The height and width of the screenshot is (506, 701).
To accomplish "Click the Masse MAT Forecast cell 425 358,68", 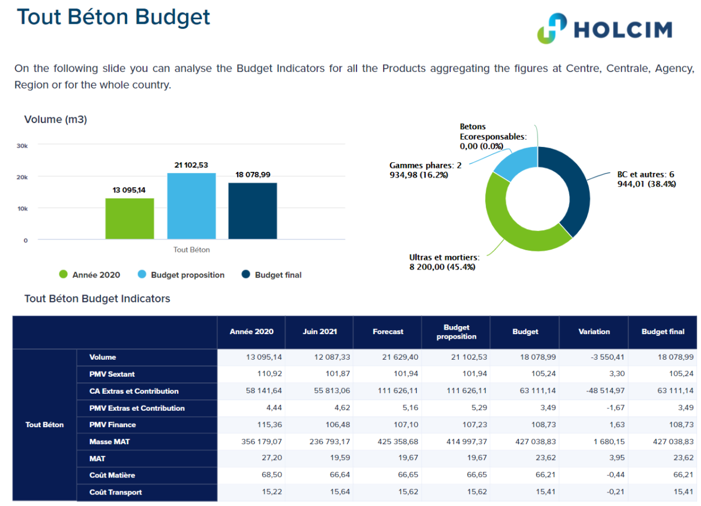I will [x=388, y=442].
